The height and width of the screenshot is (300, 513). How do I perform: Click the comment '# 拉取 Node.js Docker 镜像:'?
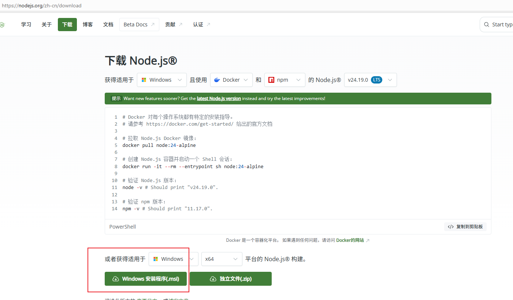coord(160,138)
